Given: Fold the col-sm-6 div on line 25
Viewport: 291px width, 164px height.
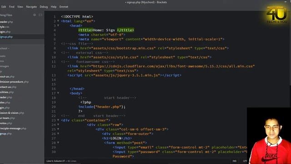Looking at the screenshot, I should (x=58, y=129).
